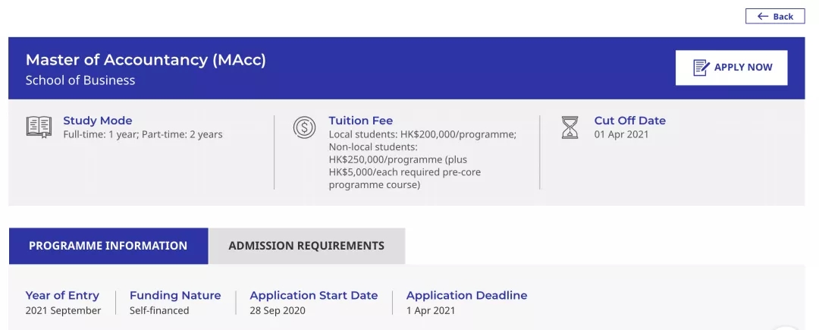The height and width of the screenshot is (330, 819).
Task: Go back using the Back button
Action: [775, 17]
